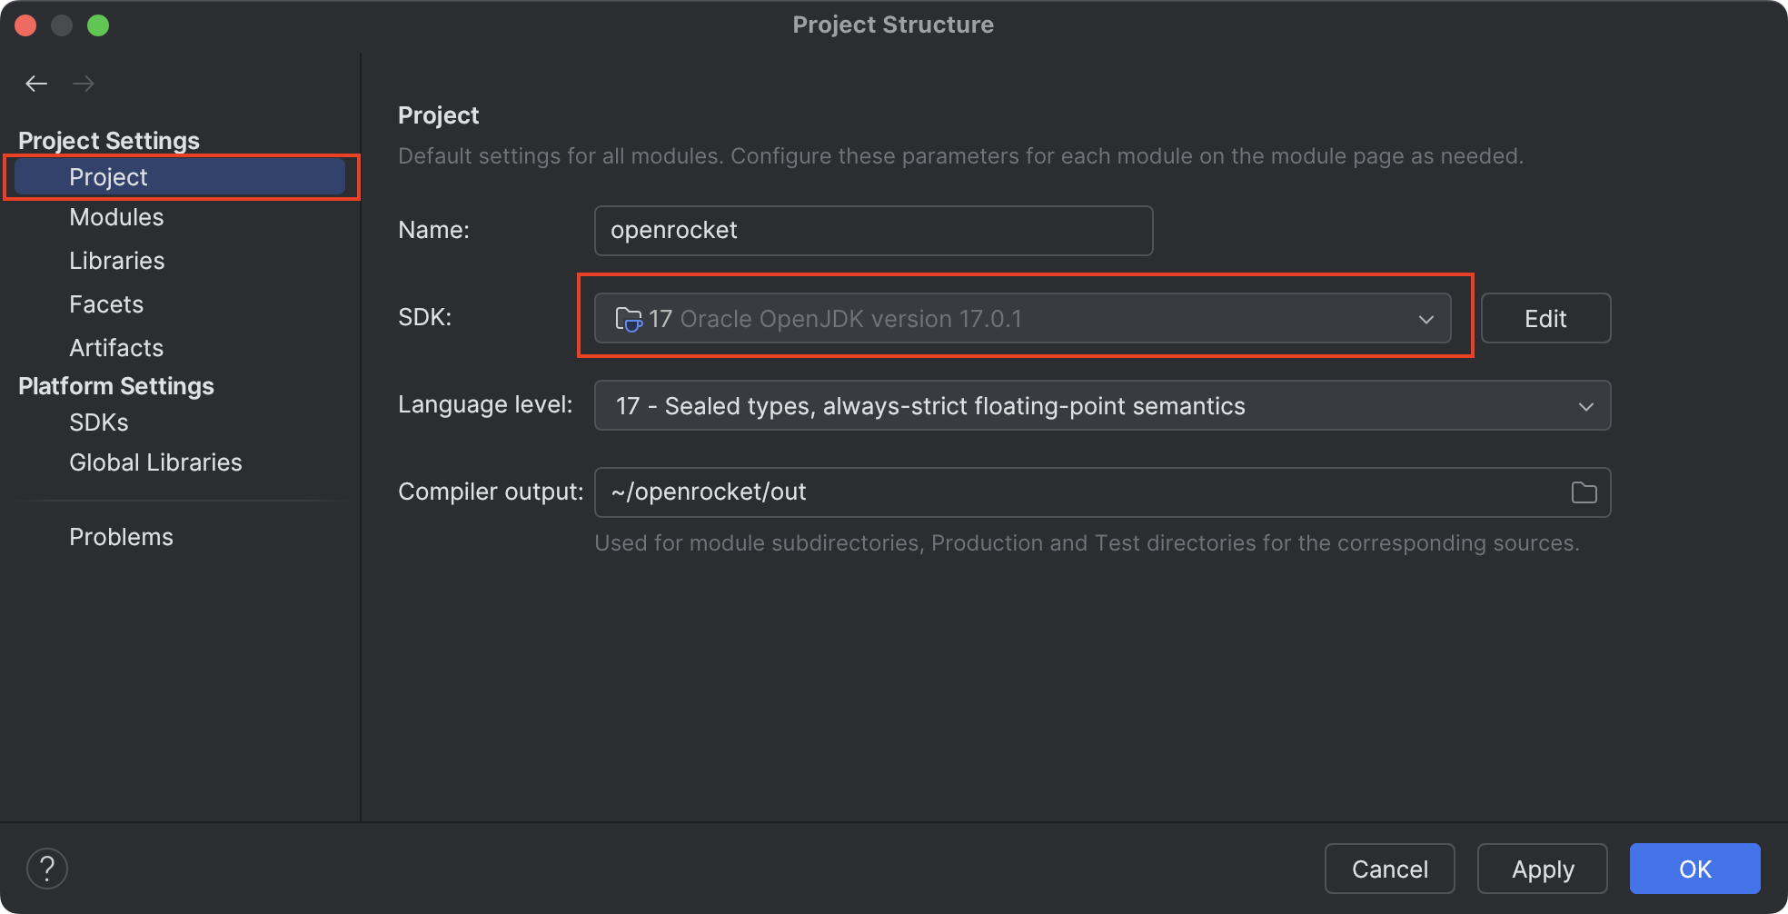Click Cancel to discard changes
This screenshot has width=1788, height=914.
pos(1389,869)
